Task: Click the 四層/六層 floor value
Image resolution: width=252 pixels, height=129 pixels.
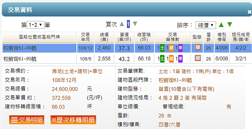Action: coord(169,125)
